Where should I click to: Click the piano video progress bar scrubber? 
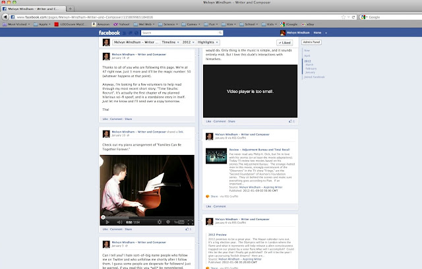[103, 217]
